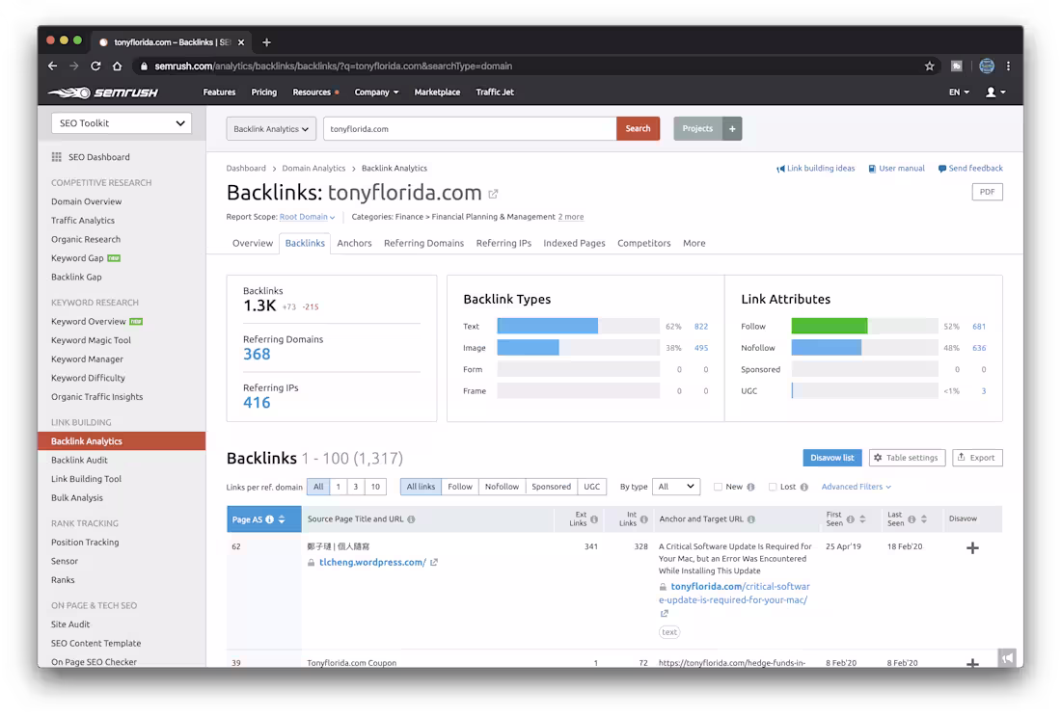Reload the page using refresh icon
1061x717 pixels.
point(95,66)
